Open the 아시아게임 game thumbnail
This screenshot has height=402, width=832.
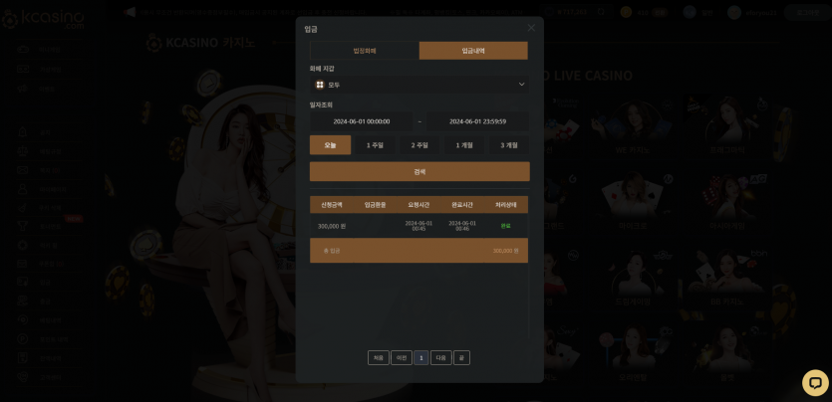point(727,203)
